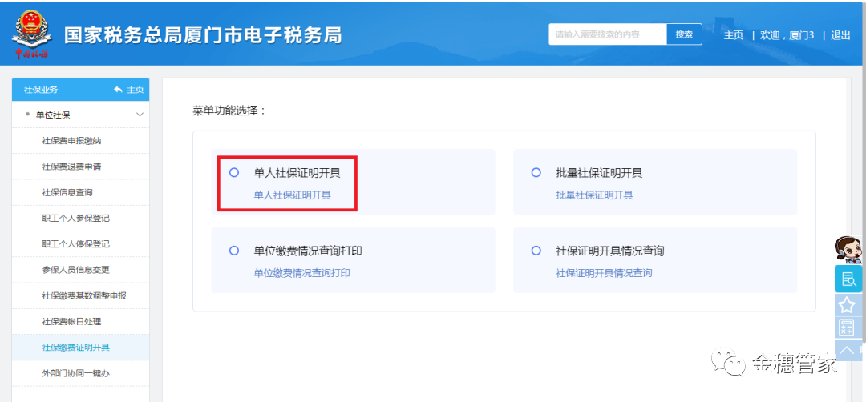Select the 单人社保证明开具 radio button
The width and height of the screenshot is (866, 402).
click(x=233, y=173)
